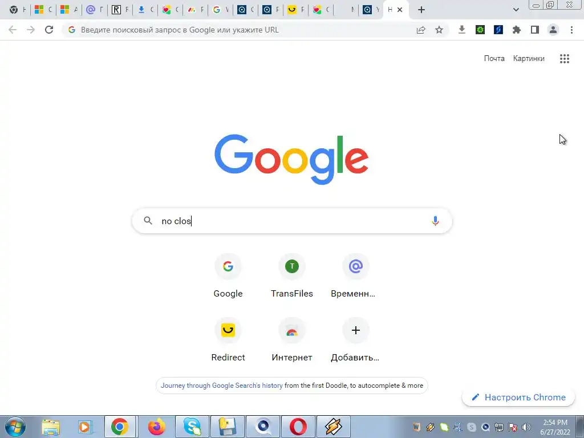
Task: Open a new tab with plus button
Action: coord(421,10)
